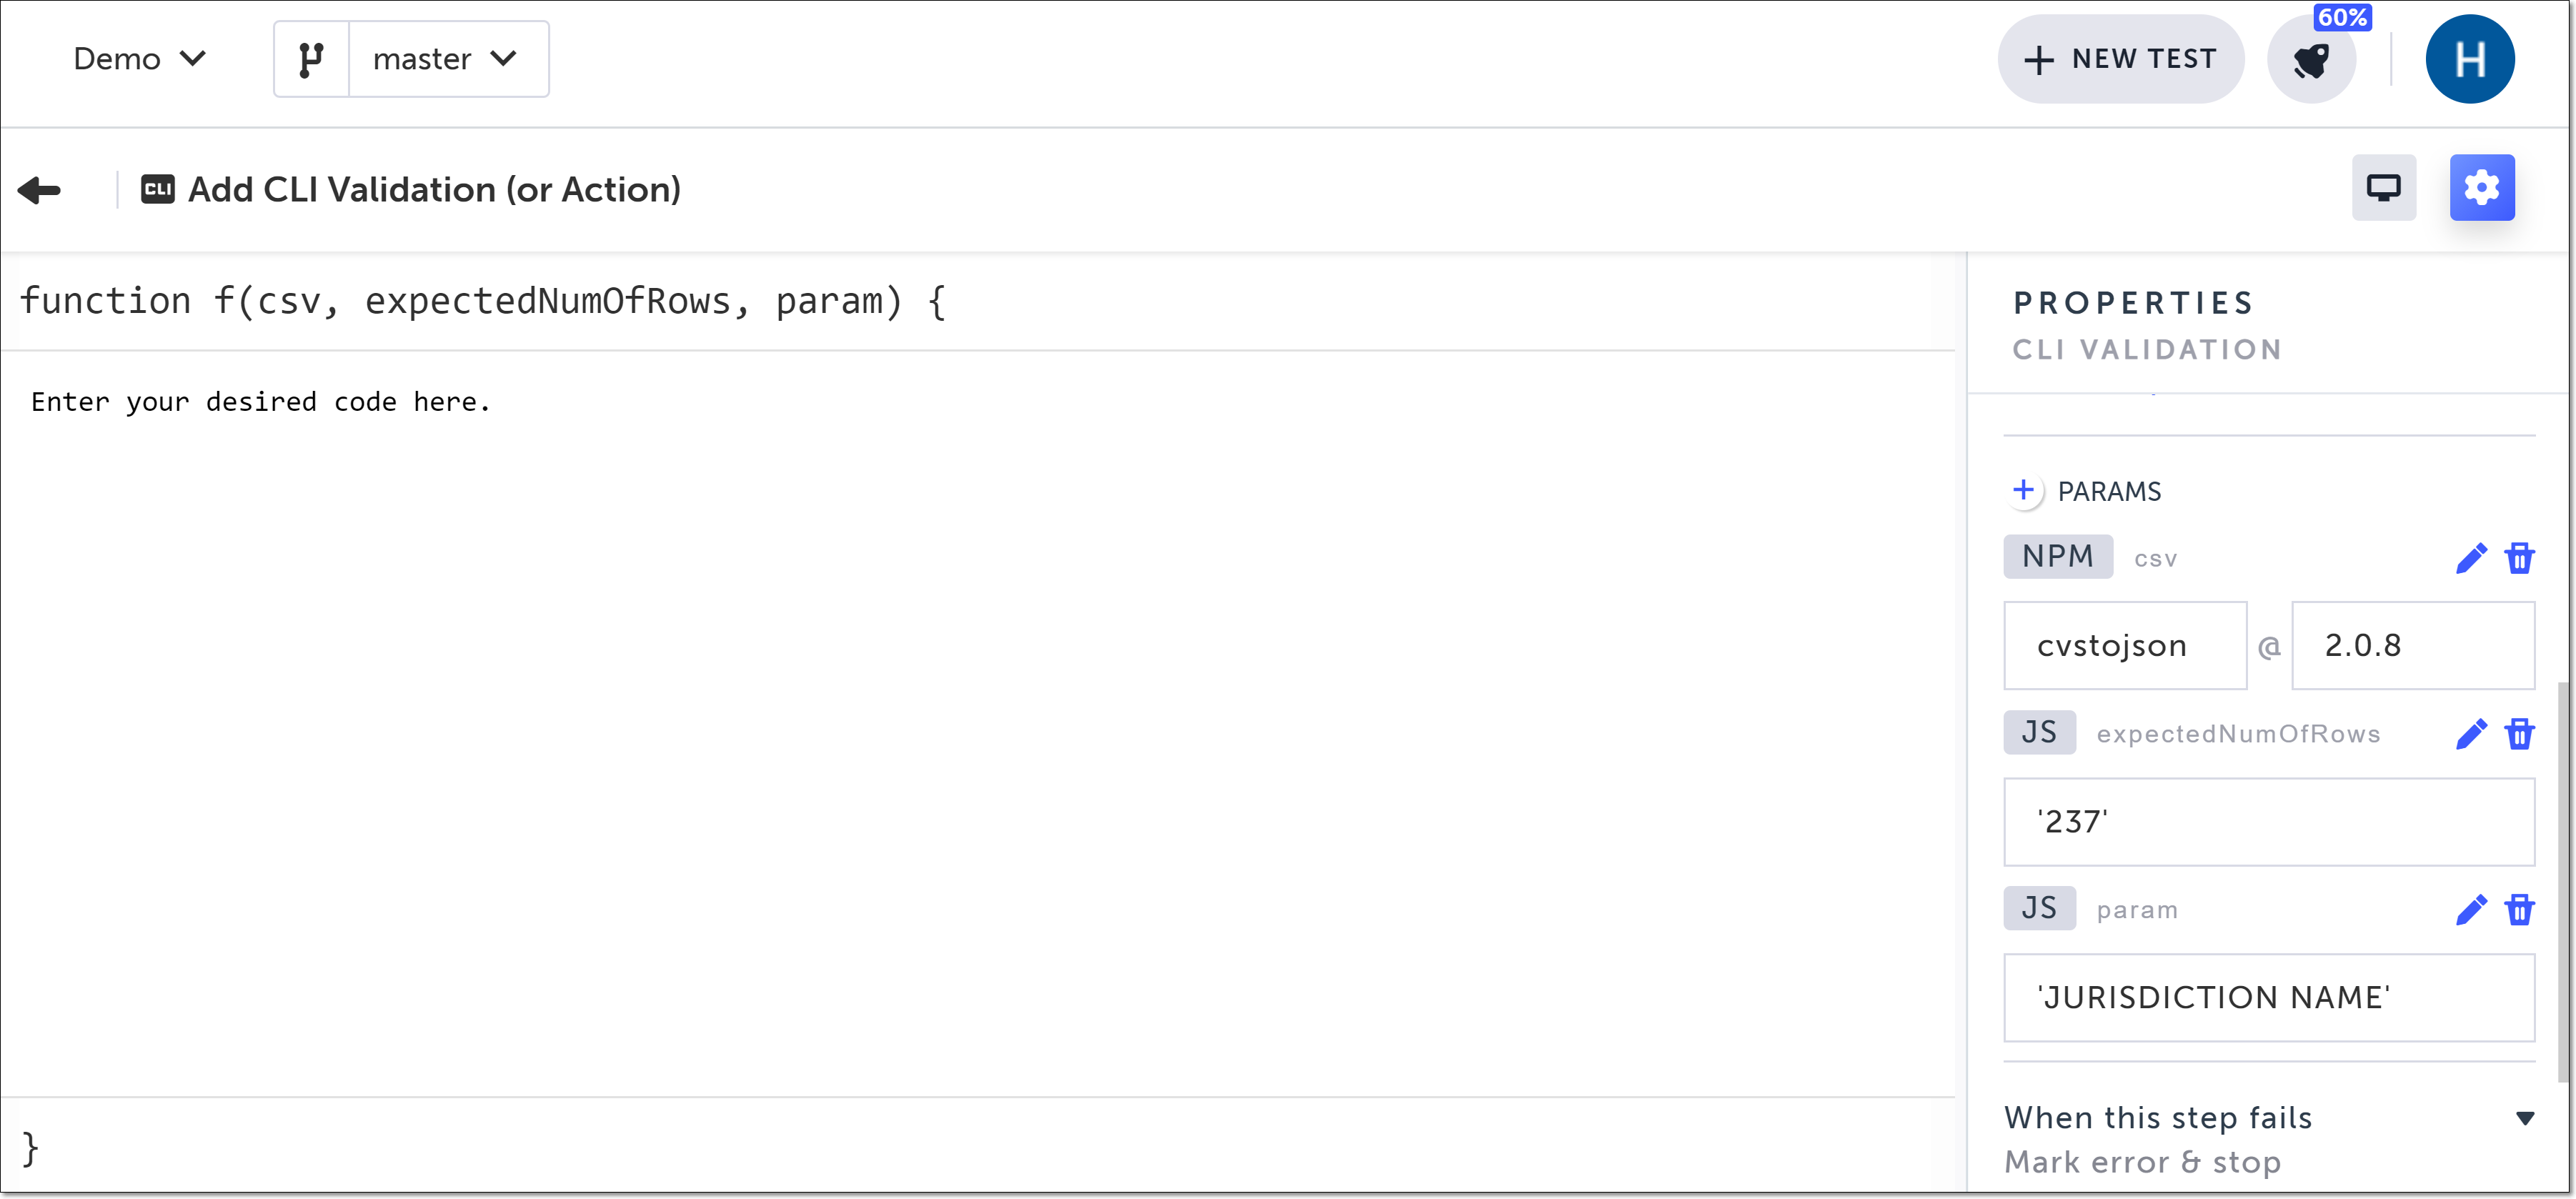Click the cvstojson package name field
This screenshot has width=2576, height=1199.
point(2124,646)
